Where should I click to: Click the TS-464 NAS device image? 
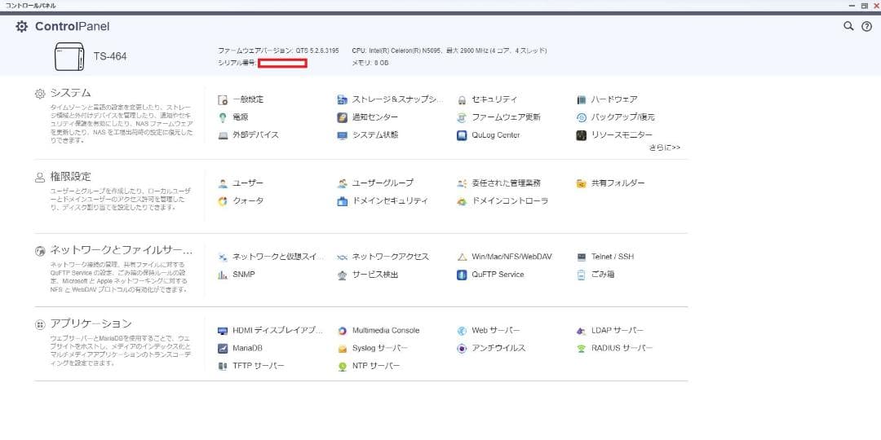69,56
